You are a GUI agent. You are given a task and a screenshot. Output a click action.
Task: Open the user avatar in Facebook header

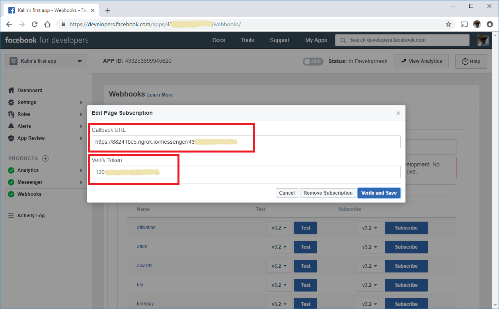click(x=483, y=40)
